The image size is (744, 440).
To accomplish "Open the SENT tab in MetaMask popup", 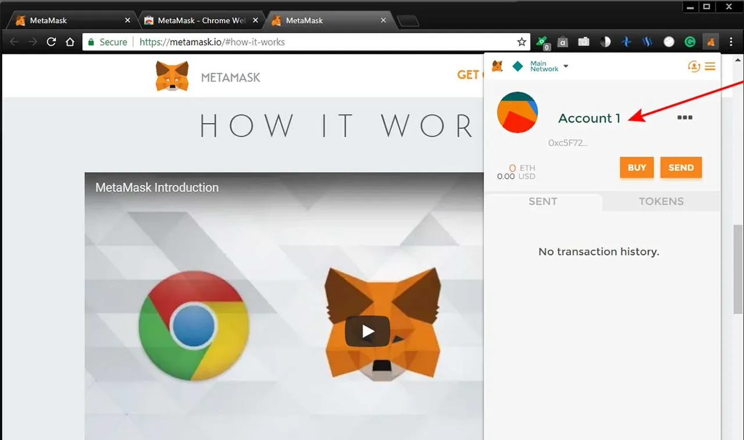I will [543, 201].
